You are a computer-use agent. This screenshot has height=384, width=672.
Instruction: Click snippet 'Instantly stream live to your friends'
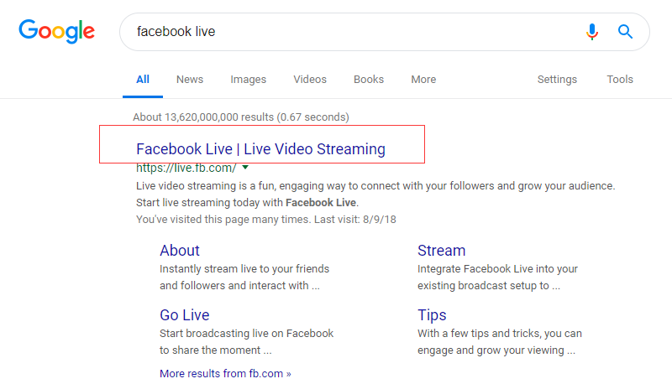(244, 269)
